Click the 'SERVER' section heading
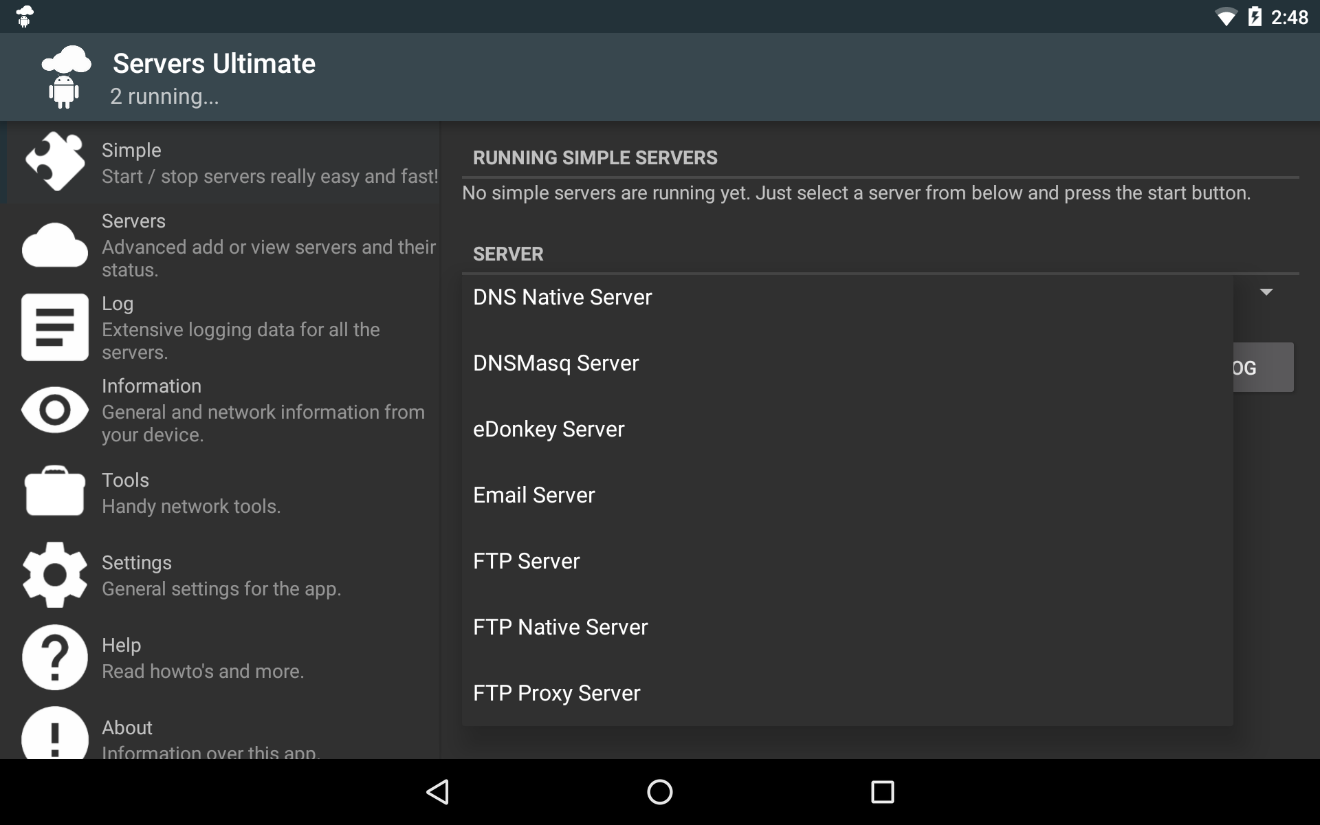 click(x=508, y=254)
